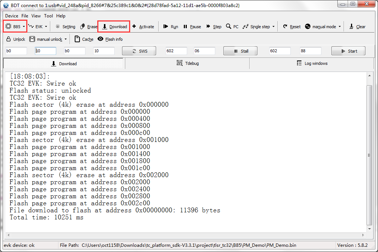
Task: Expand the EVK connection dropdown
Action: click(38, 27)
